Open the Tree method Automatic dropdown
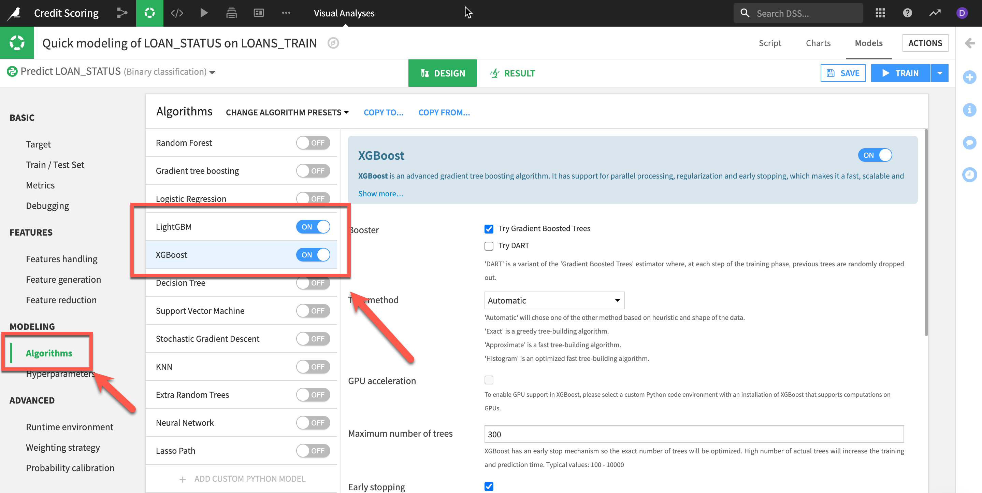Viewport: 982px width, 493px height. tap(554, 300)
